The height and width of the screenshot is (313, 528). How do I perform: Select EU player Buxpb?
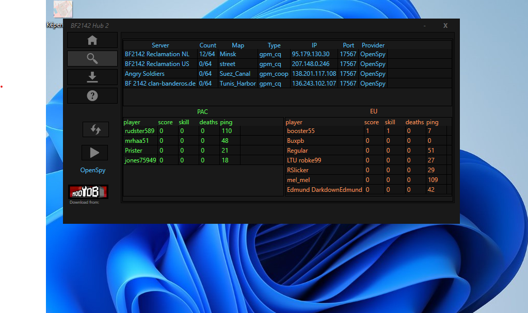295,140
